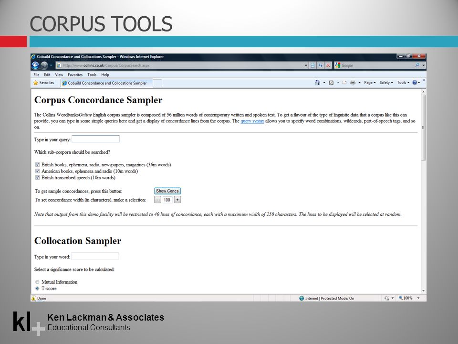Screen dimensions: 458x344
Task: Click the Collocation Sampler heading
Action: pyautogui.click(x=78, y=241)
